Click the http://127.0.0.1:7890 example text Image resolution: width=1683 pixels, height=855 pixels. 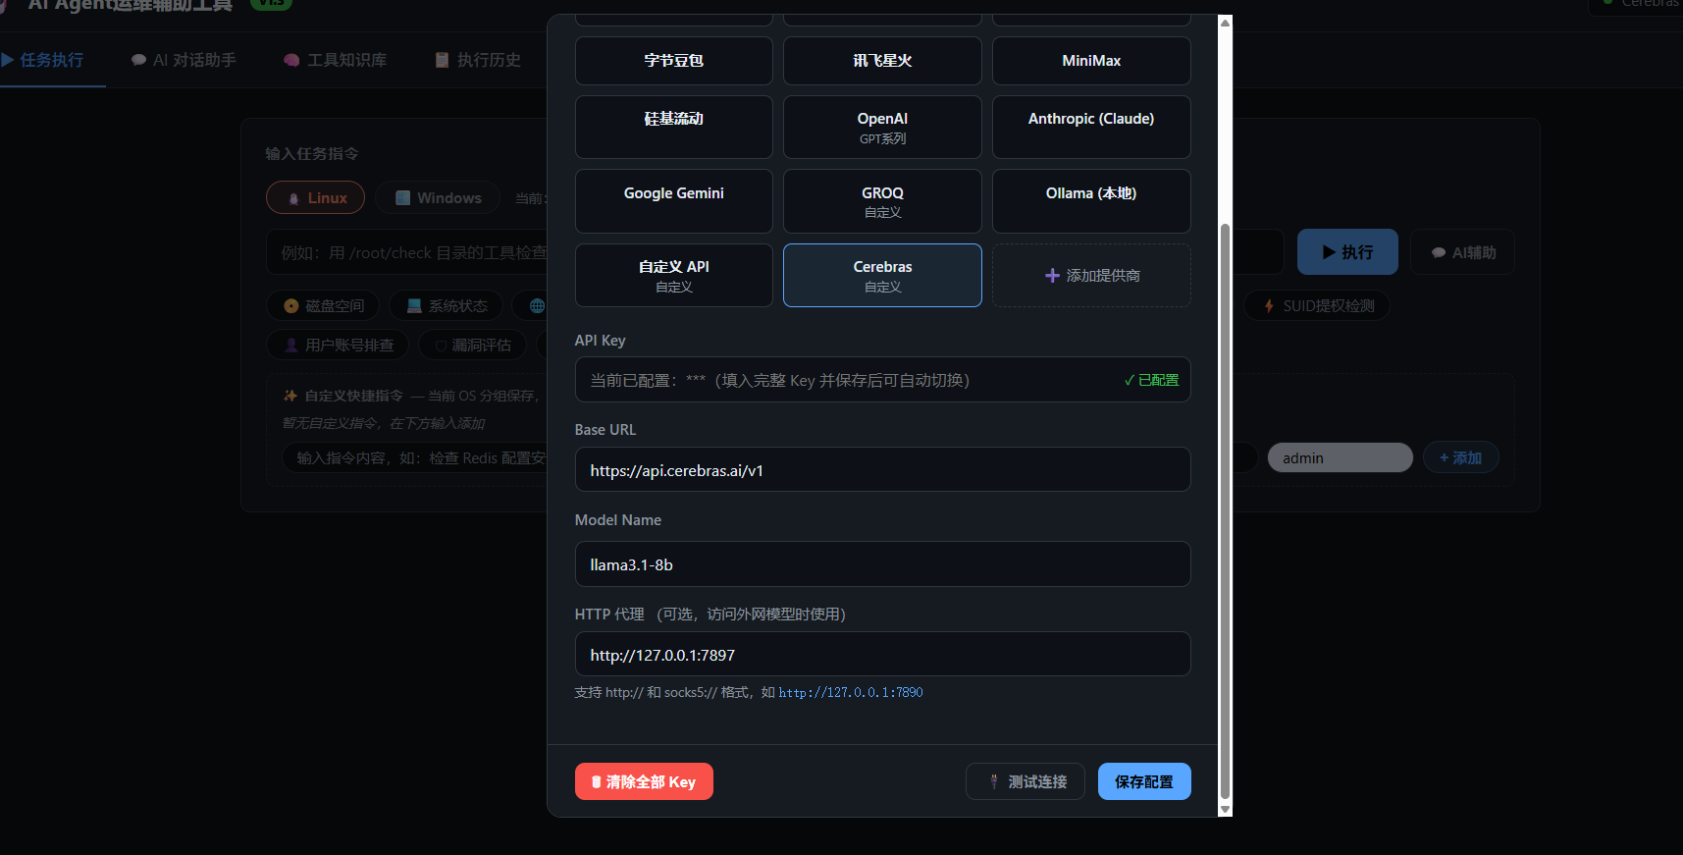point(851,692)
